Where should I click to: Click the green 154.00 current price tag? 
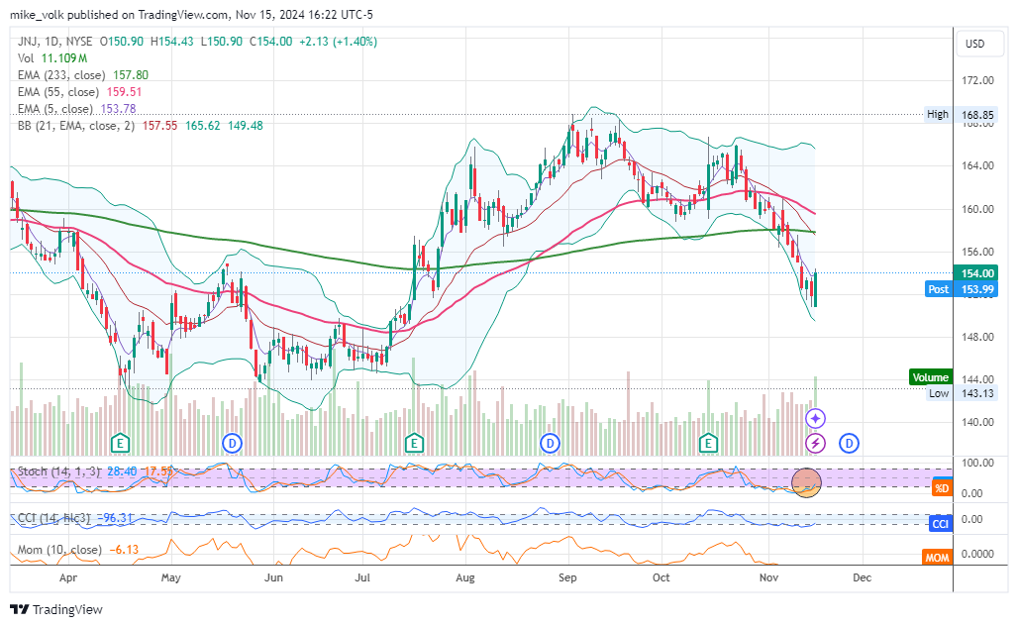974,273
